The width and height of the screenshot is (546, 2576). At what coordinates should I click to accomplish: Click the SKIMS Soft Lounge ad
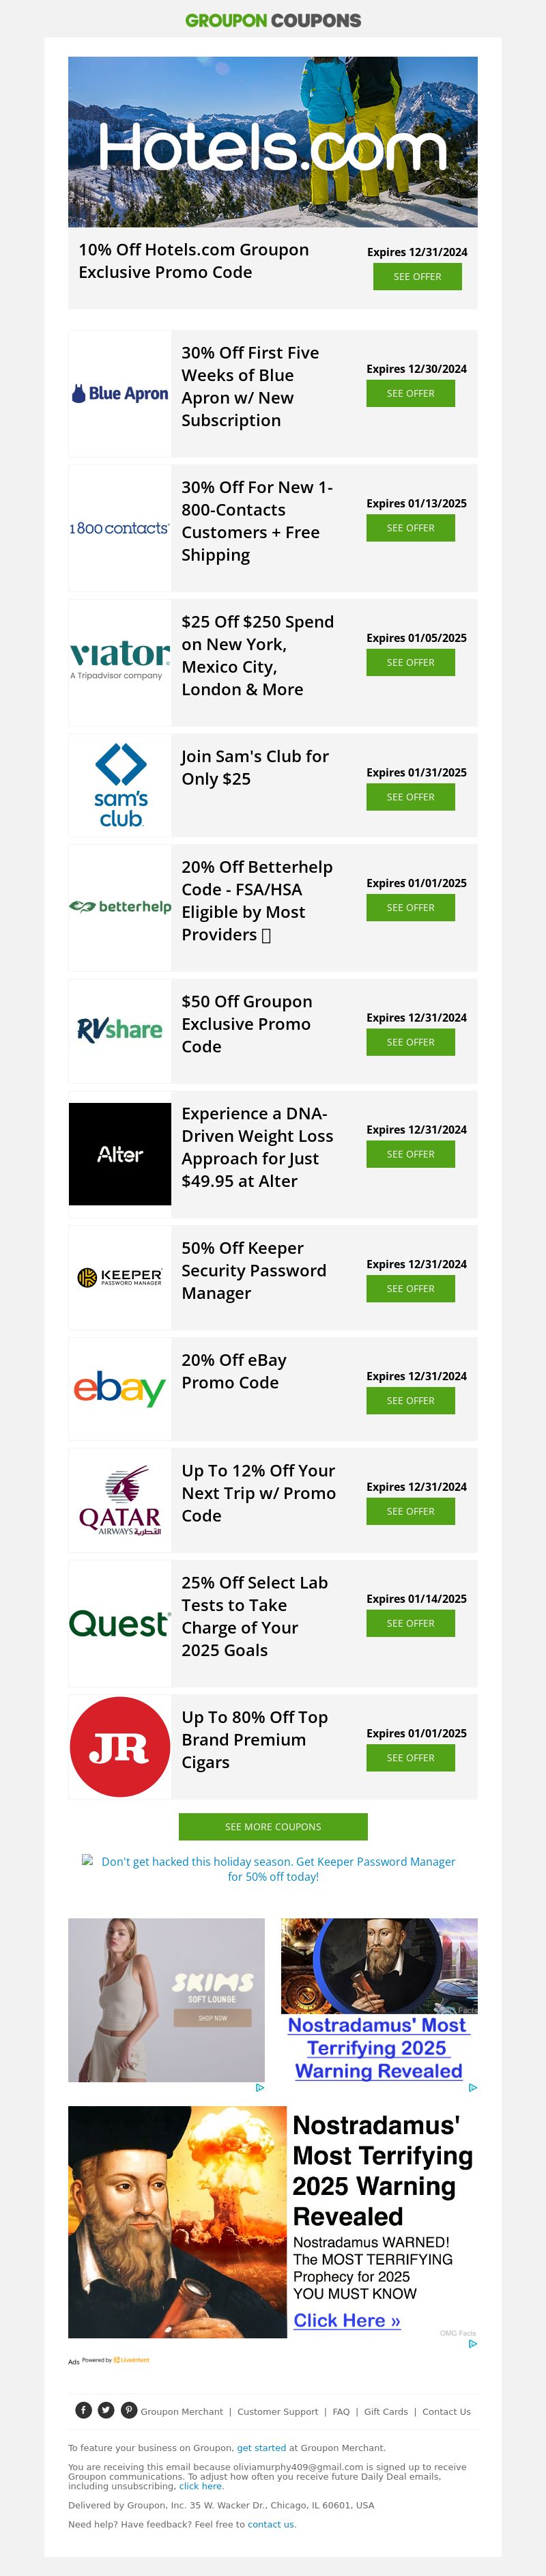[166, 2000]
